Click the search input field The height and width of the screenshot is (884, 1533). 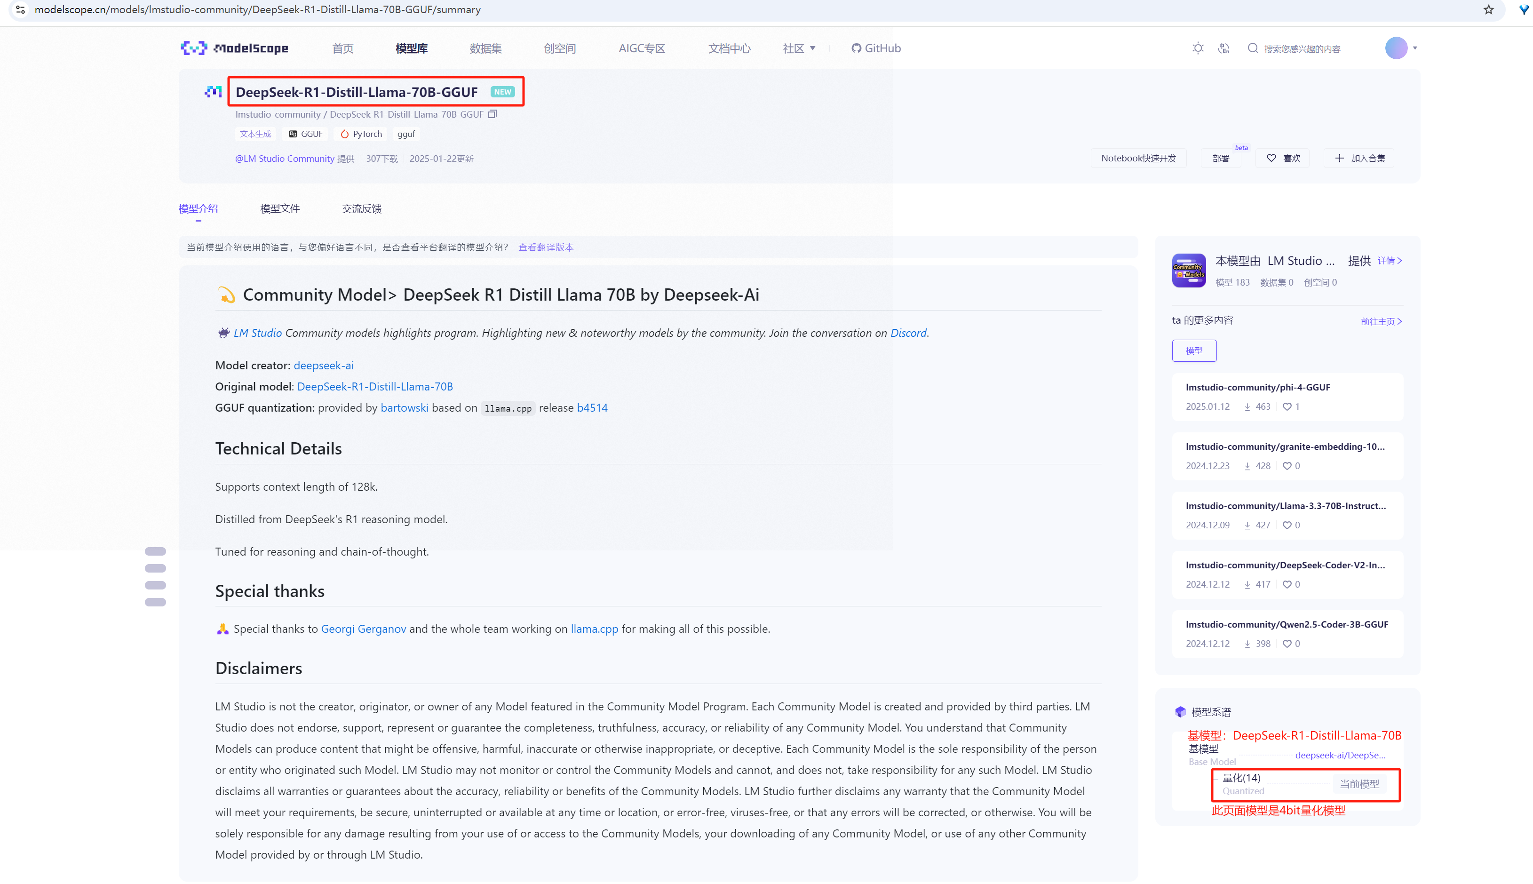pyautogui.click(x=1302, y=48)
